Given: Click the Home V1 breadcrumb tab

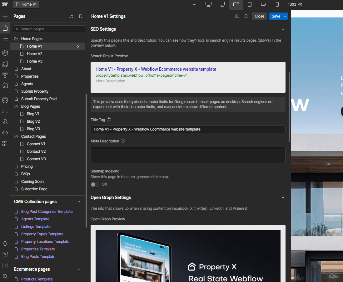Looking at the screenshot, I should point(26,4).
